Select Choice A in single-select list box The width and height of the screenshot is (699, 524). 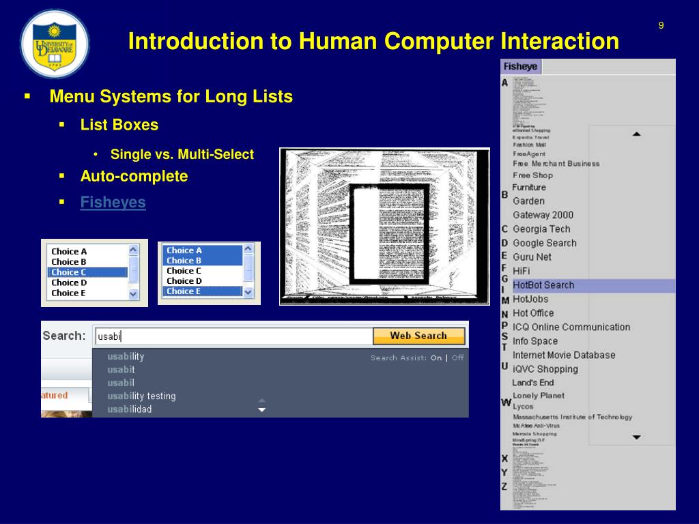pyautogui.click(x=87, y=251)
